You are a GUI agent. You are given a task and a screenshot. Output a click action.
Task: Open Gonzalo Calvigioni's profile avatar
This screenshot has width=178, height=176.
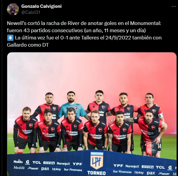pyautogui.click(x=13, y=9)
